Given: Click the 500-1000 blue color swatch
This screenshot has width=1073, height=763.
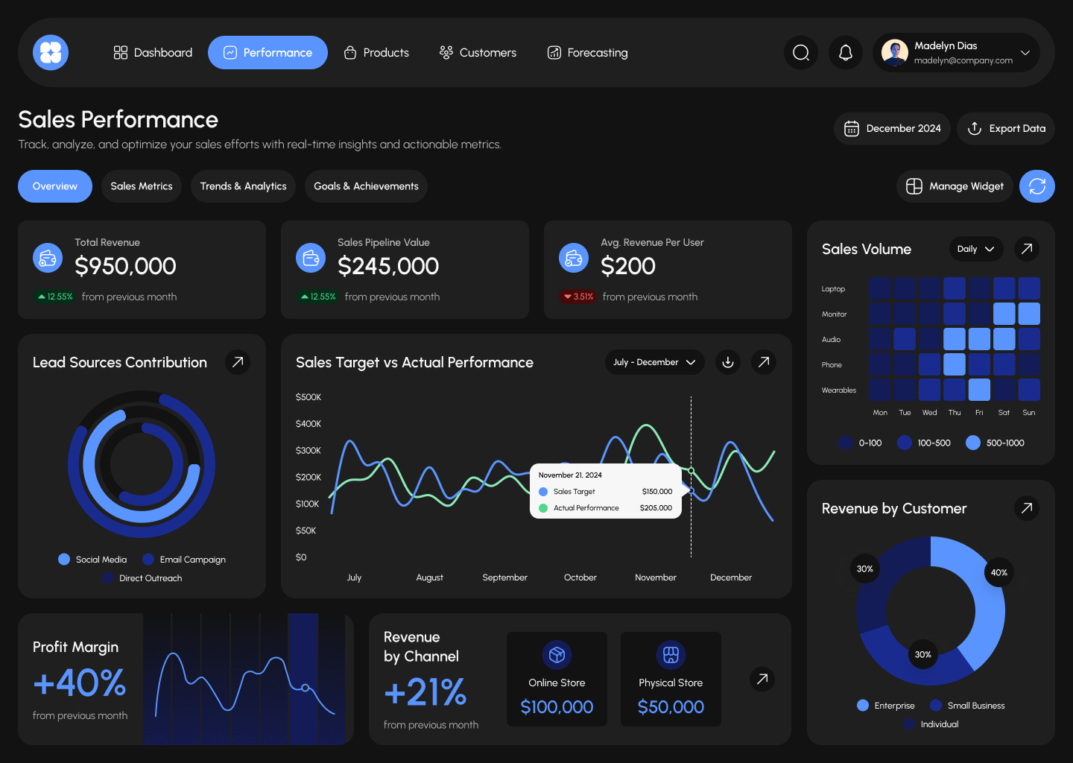Looking at the screenshot, I should [x=972, y=443].
